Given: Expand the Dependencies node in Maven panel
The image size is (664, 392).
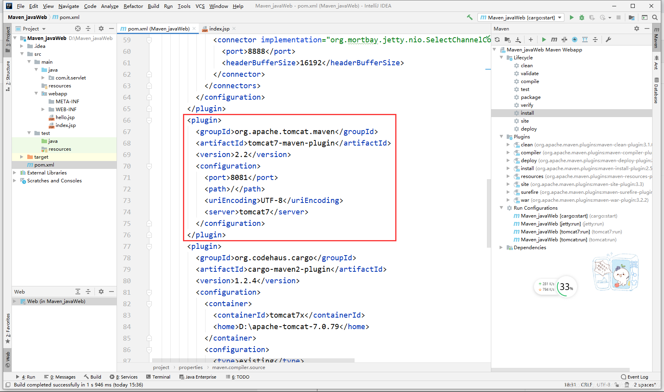Looking at the screenshot, I should pos(502,248).
